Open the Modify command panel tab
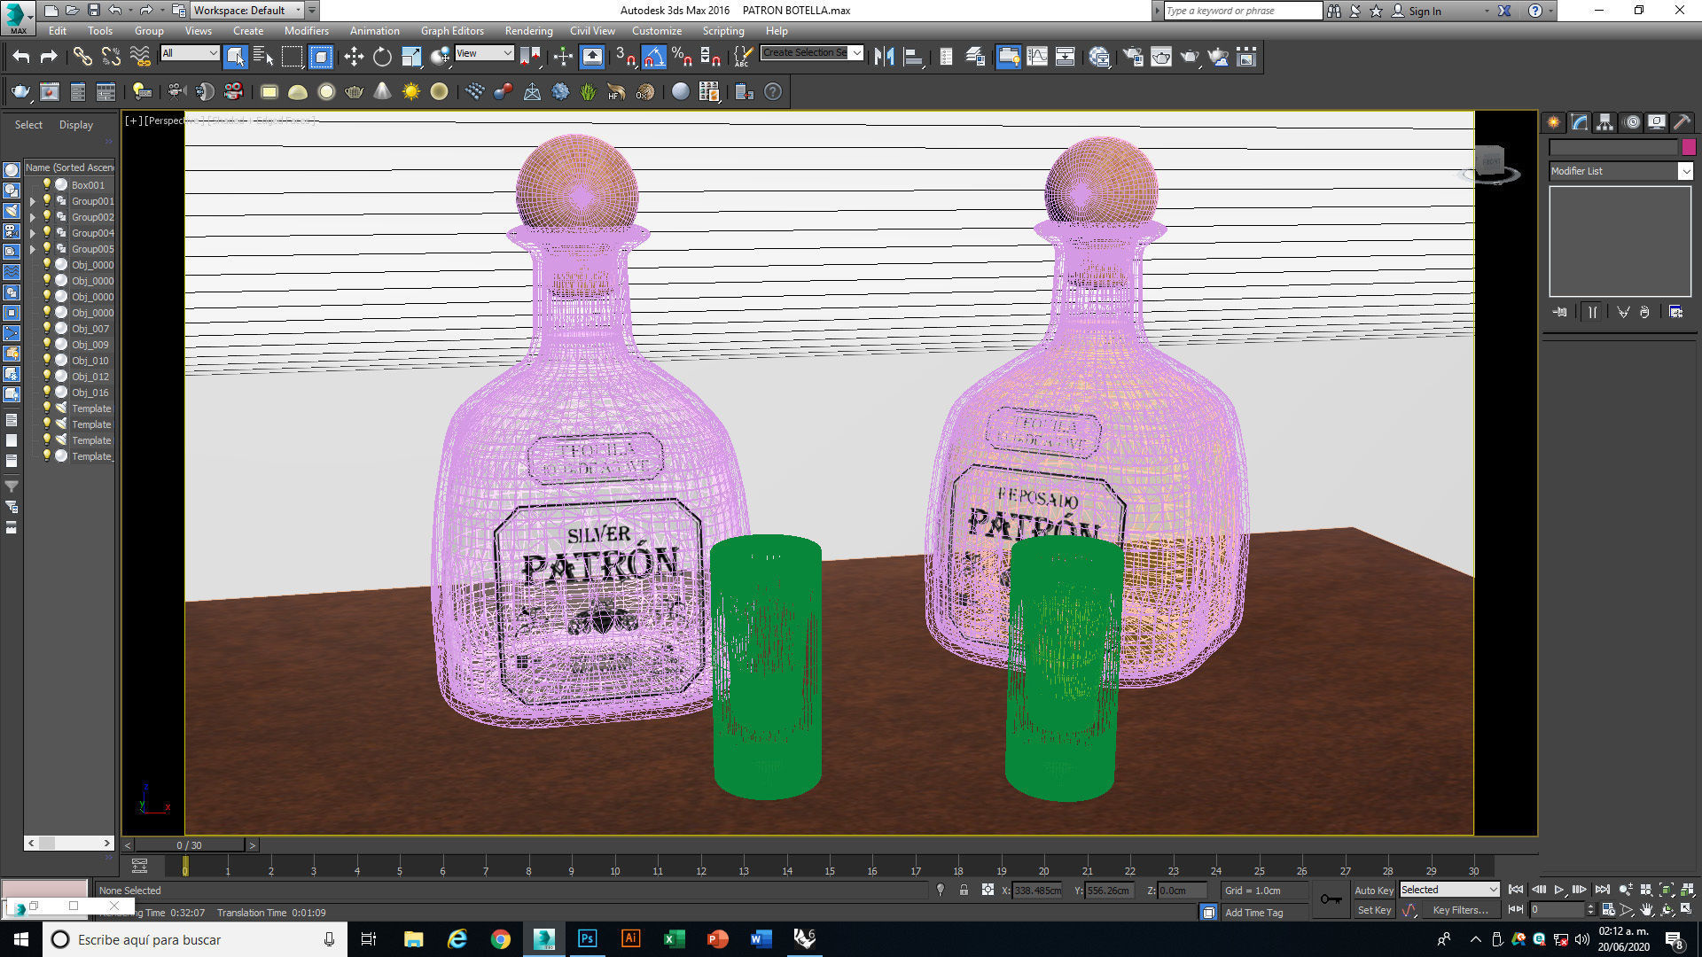Image resolution: width=1702 pixels, height=957 pixels. click(x=1580, y=123)
